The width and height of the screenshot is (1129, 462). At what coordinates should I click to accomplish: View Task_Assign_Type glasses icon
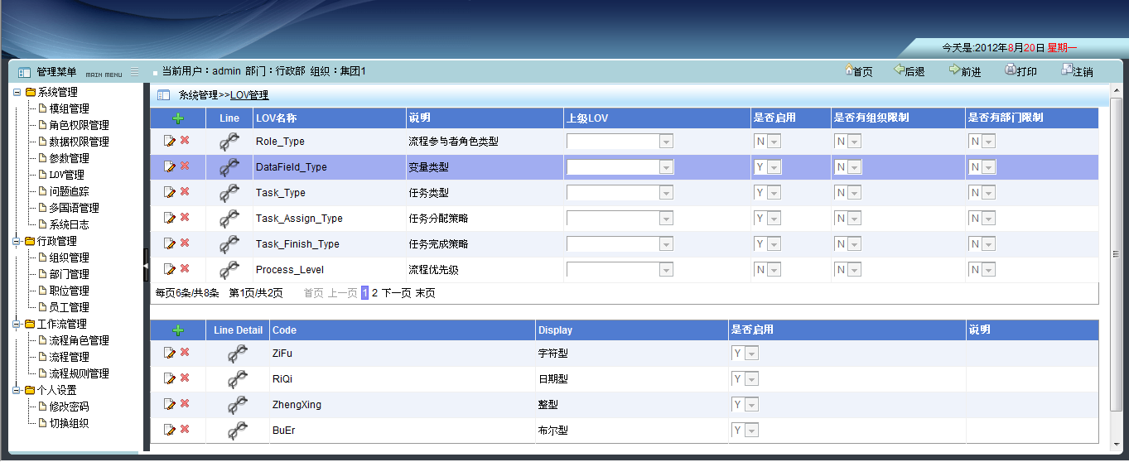point(229,219)
